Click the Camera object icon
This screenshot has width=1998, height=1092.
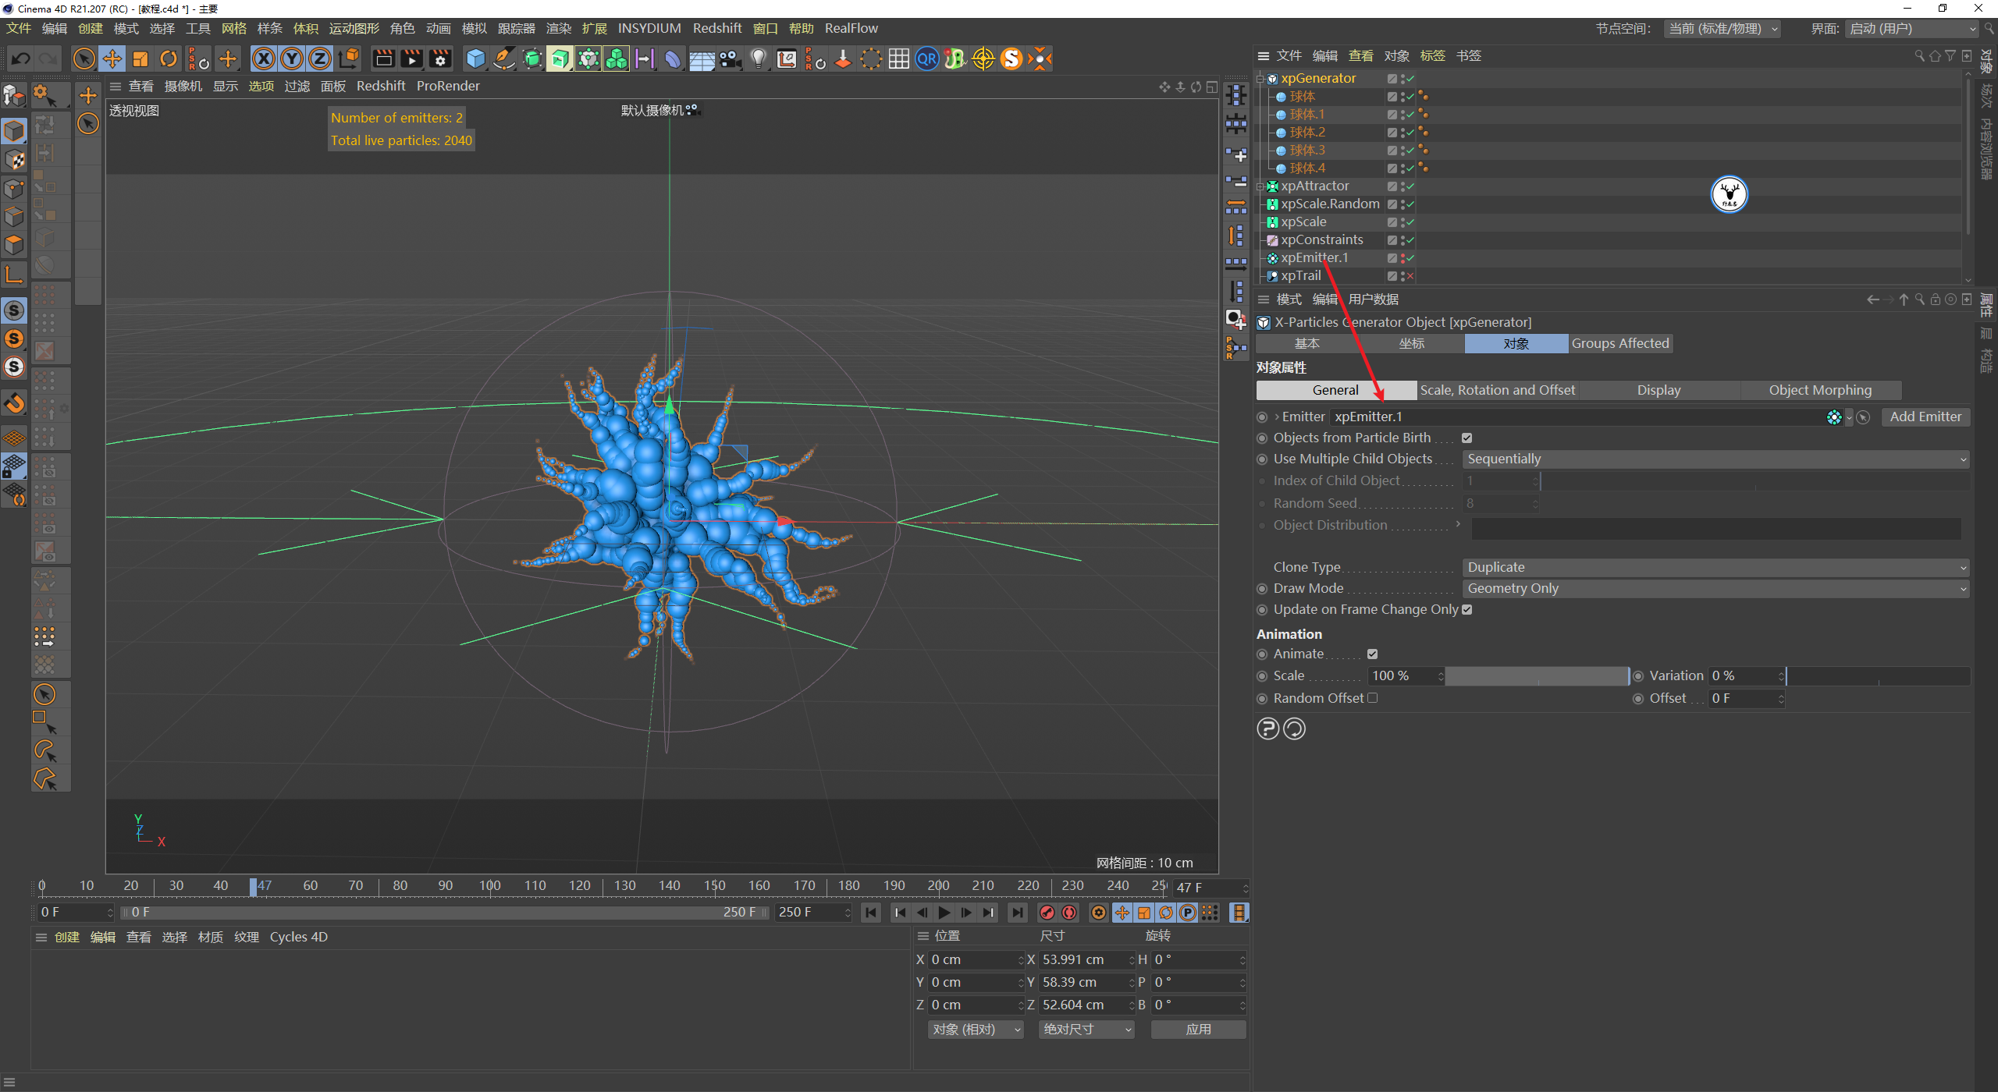coord(731,58)
